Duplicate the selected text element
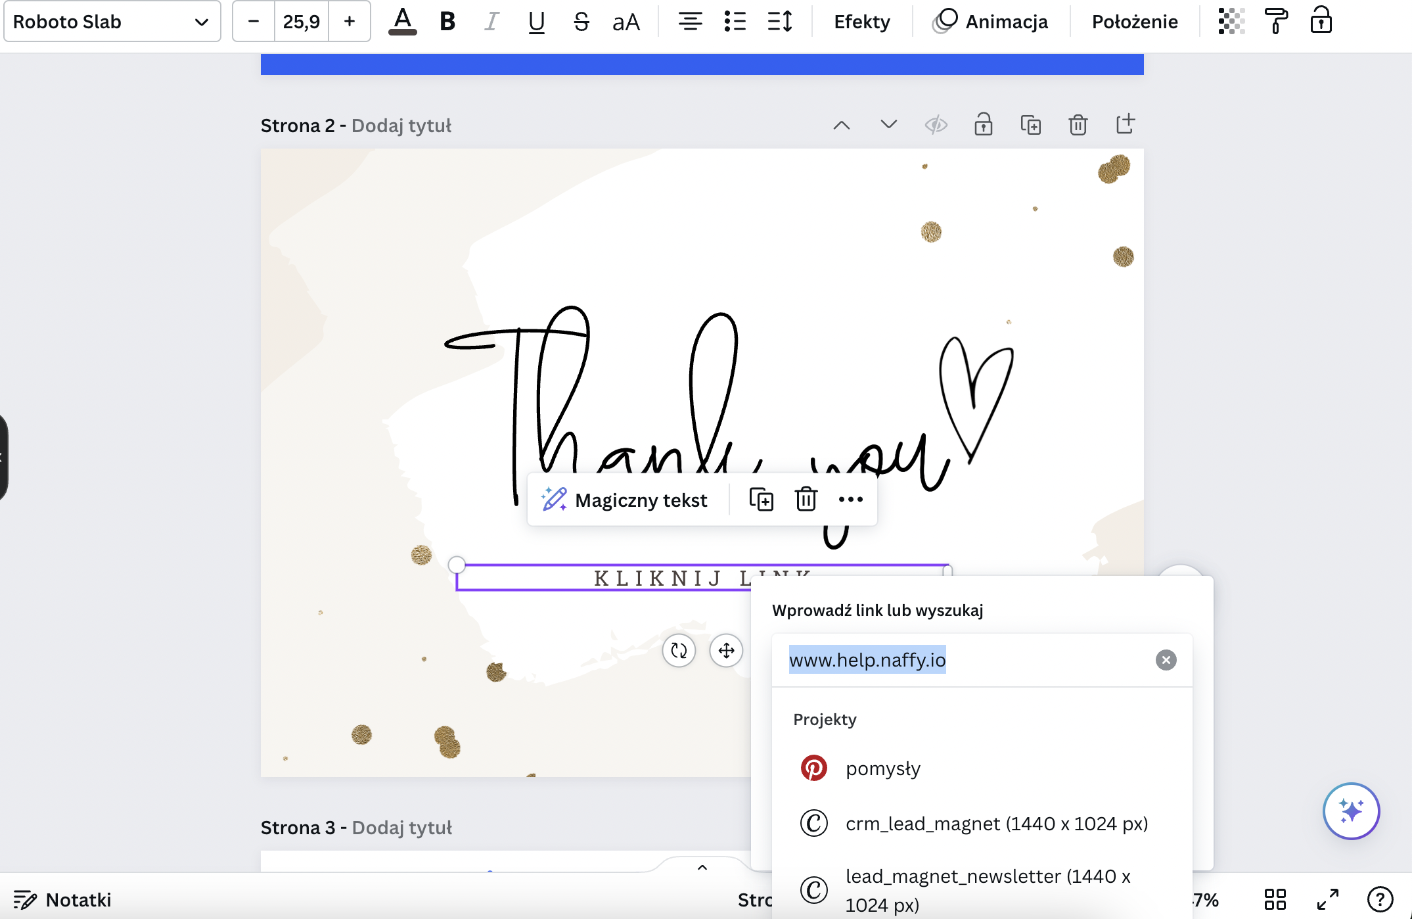The image size is (1412, 919). pos(762,500)
